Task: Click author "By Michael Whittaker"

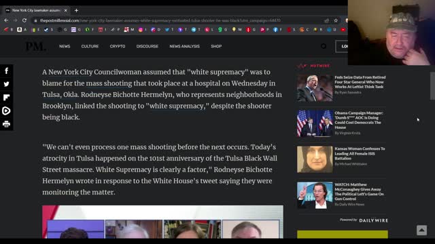Action: click(351, 164)
